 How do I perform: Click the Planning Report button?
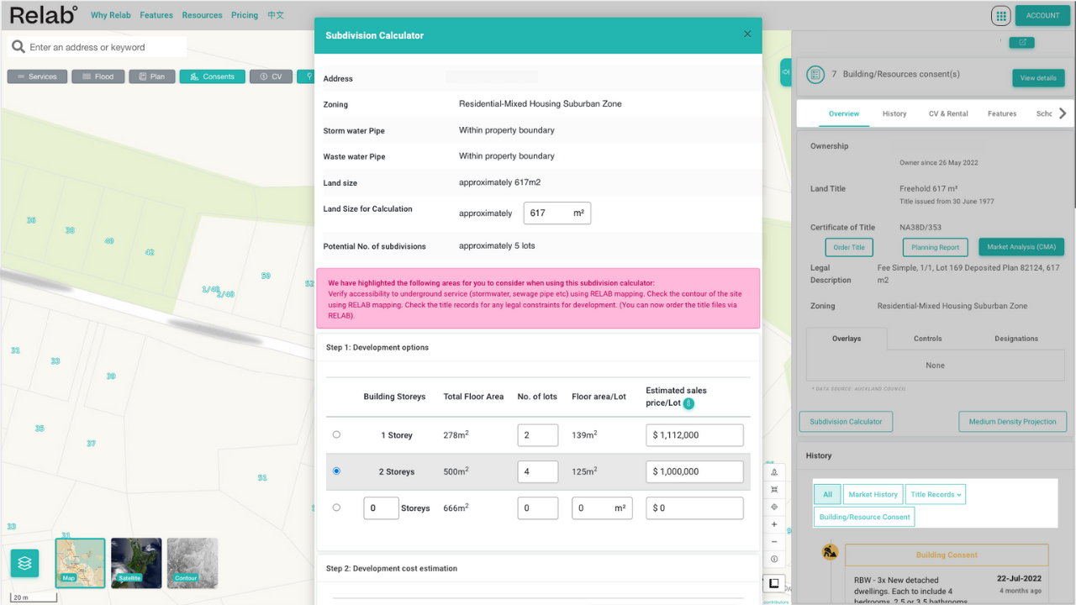pos(936,247)
